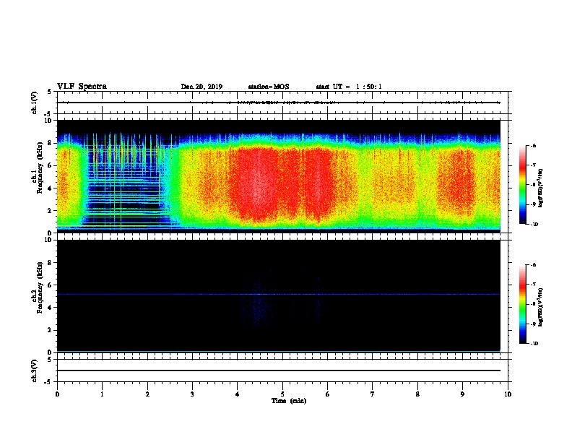Click the ch.1 colorbar "log(PSD)(V²/Hz)" label
This screenshot has height=442, width=572.
tap(540, 188)
